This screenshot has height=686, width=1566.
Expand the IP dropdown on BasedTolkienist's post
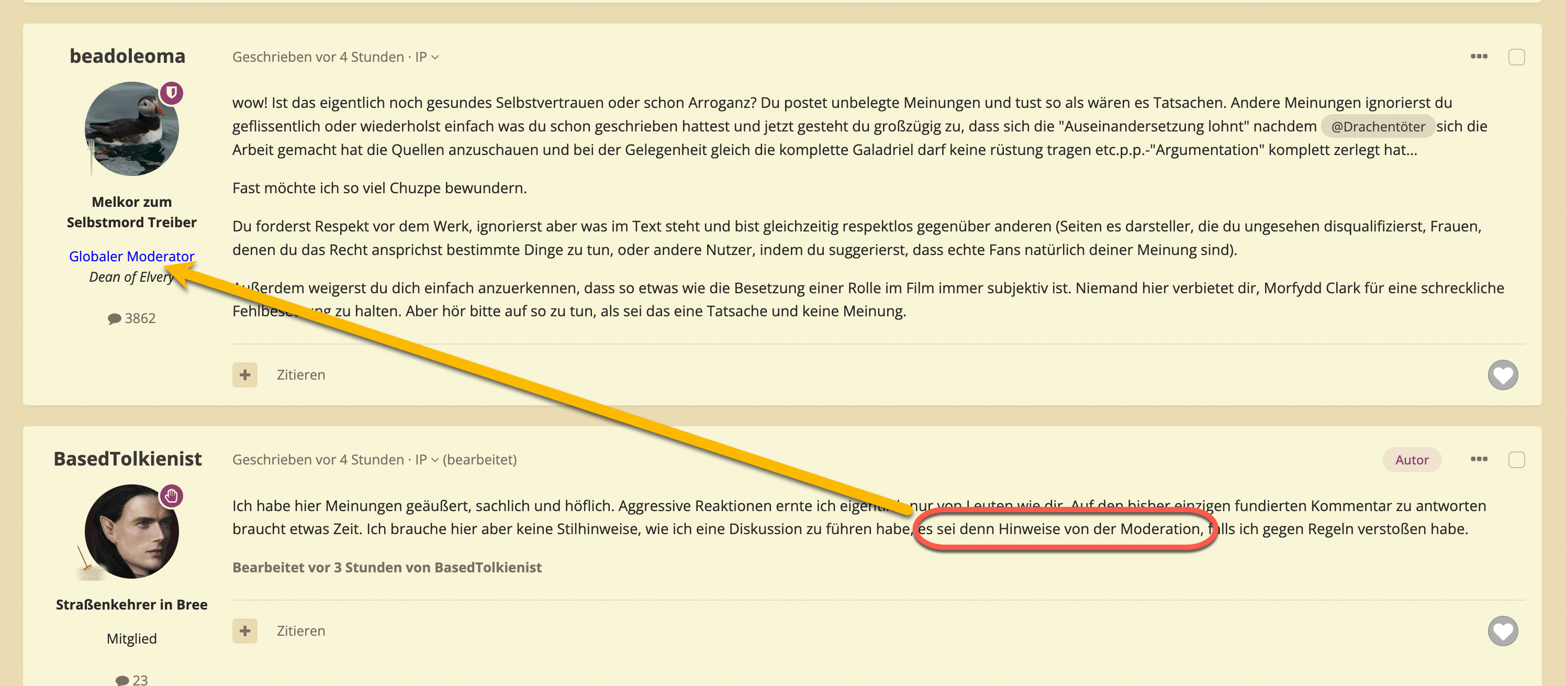[427, 460]
